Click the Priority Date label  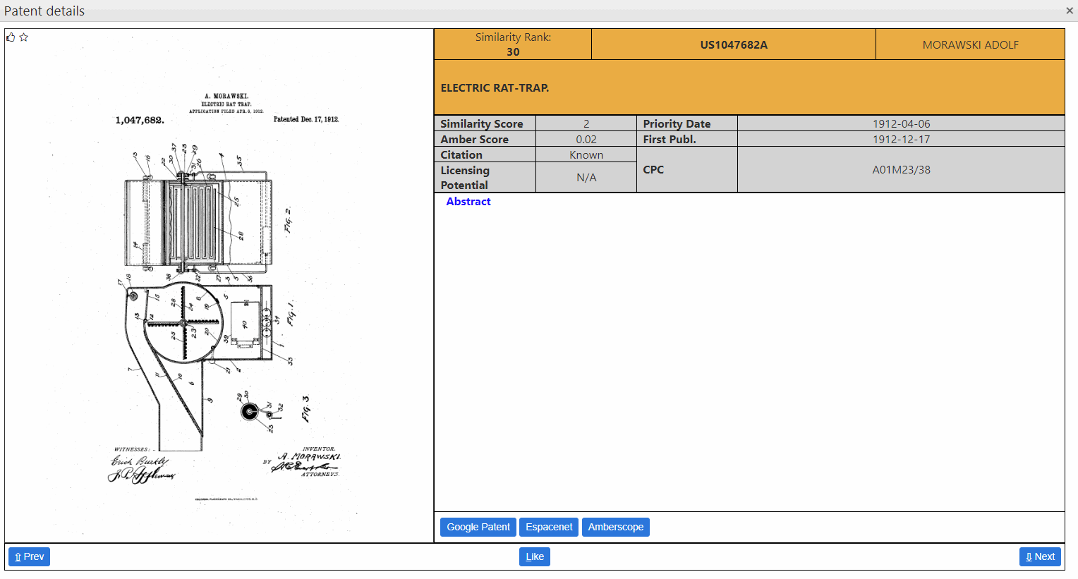(677, 123)
